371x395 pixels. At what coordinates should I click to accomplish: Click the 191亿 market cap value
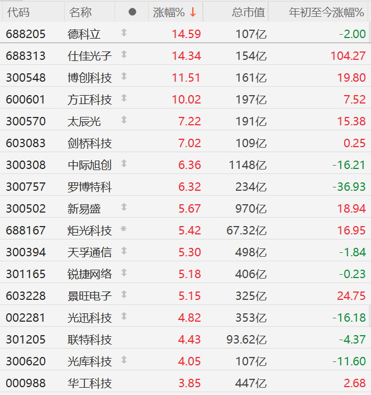point(251,121)
